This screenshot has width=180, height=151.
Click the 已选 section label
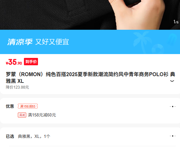tap(10, 136)
